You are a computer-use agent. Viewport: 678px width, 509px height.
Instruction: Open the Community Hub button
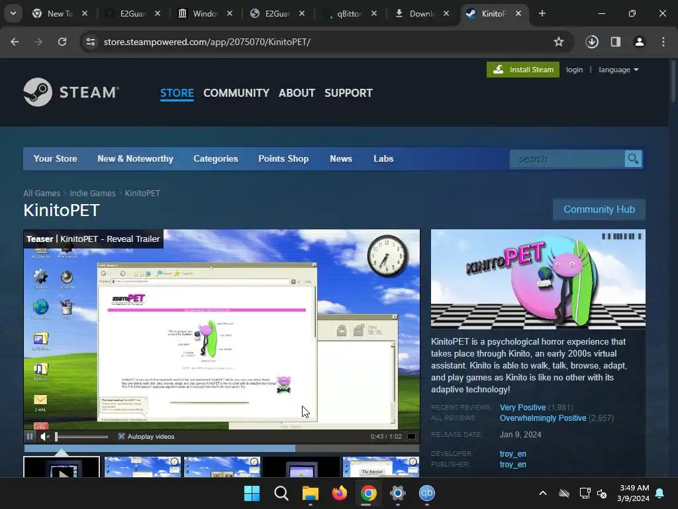pos(599,209)
